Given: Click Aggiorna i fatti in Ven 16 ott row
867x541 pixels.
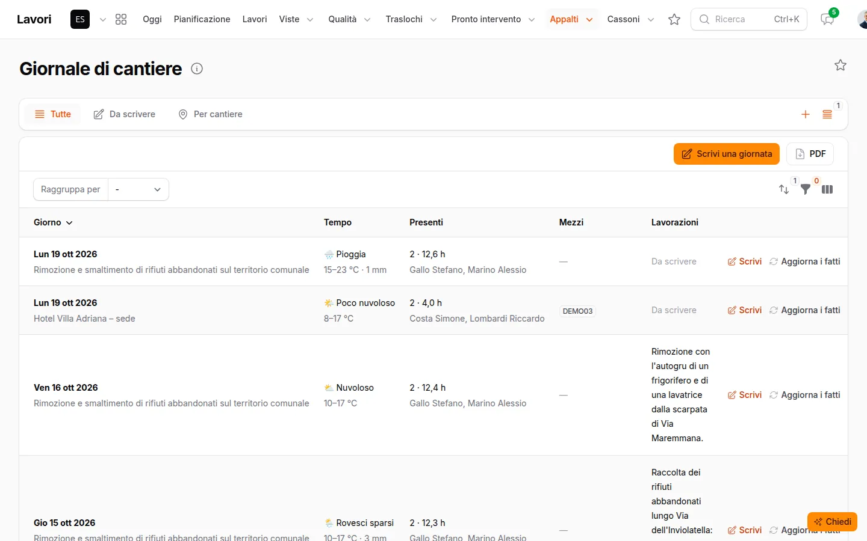Looking at the screenshot, I should click(x=805, y=395).
